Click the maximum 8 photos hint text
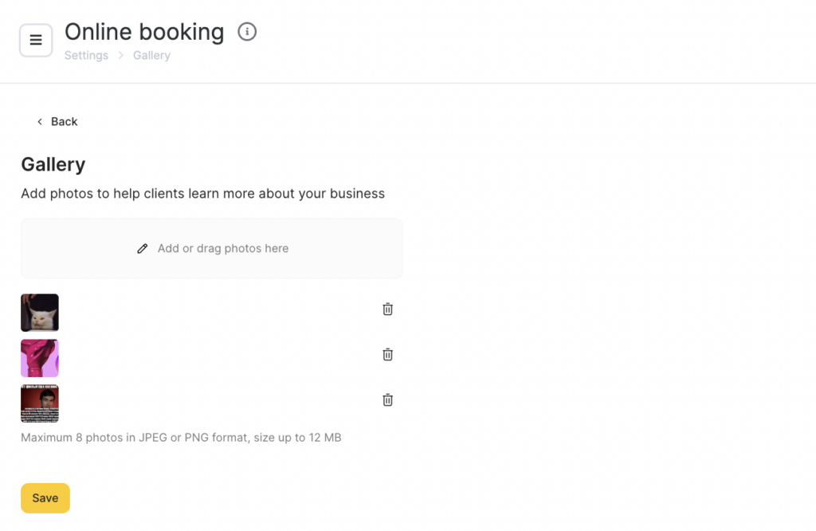This screenshot has width=816, height=531. pos(181,438)
